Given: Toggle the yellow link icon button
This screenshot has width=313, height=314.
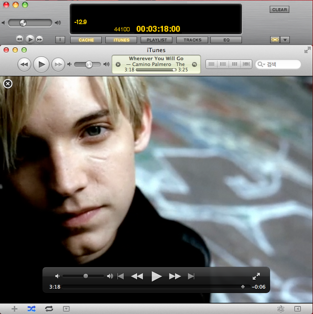Looking at the screenshot, I should pos(275,40).
